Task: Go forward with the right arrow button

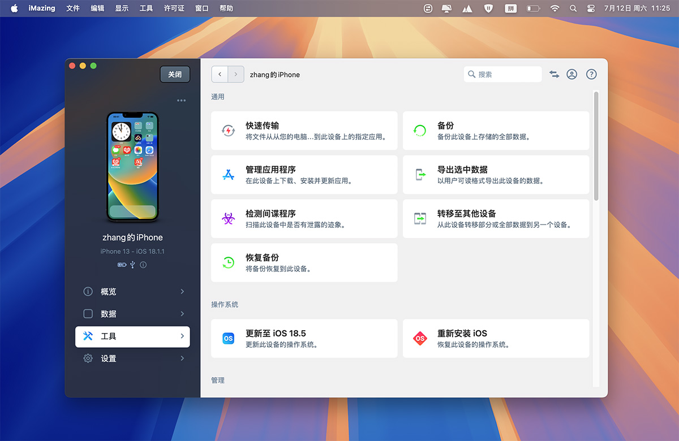Action: tap(236, 74)
